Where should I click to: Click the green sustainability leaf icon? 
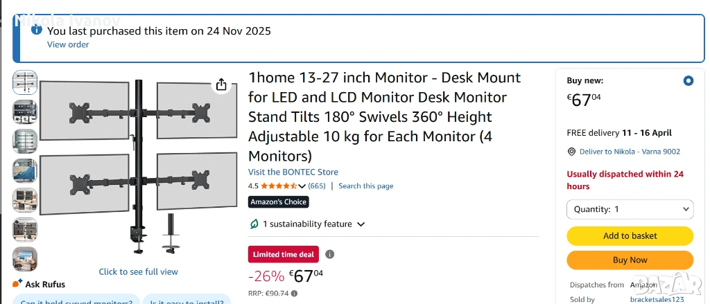click(x=254, y=224)
